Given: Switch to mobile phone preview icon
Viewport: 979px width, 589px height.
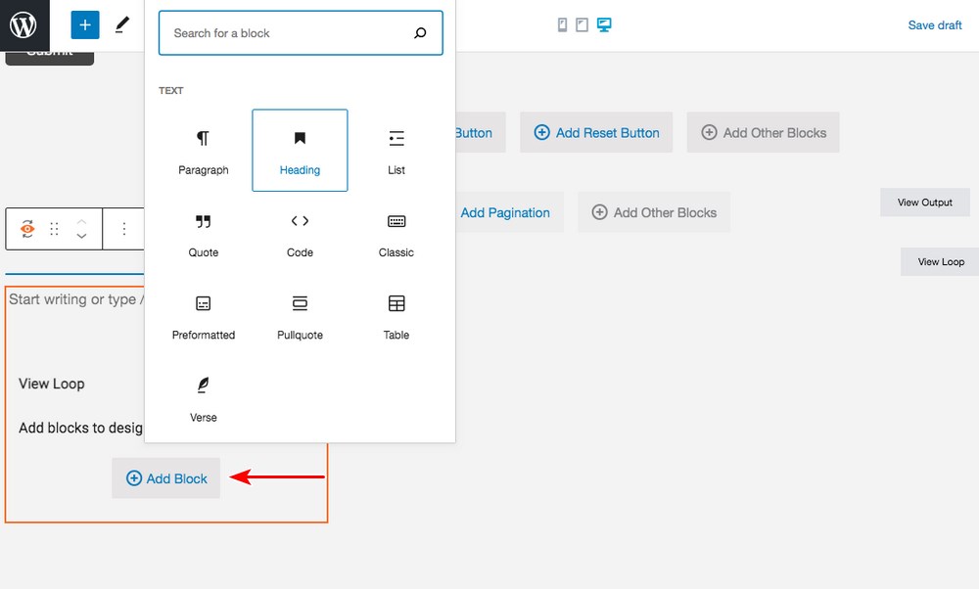Looking at the screenshot, I should (x=563, y=25).
